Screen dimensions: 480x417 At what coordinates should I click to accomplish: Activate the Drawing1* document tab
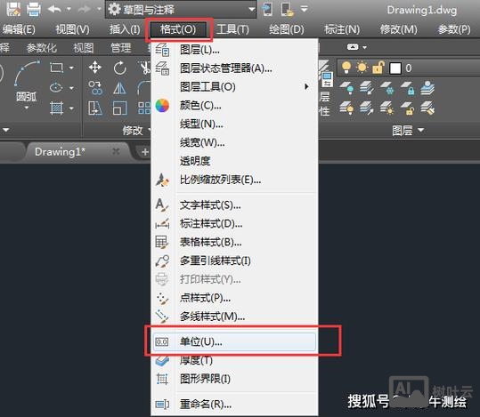[60, 152]
